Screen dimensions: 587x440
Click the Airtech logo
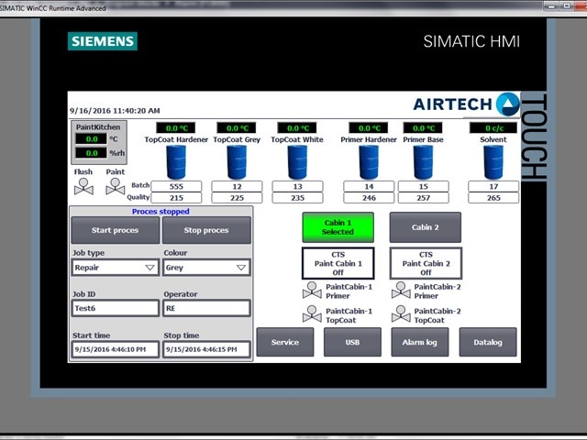click(x=466, y=104)
